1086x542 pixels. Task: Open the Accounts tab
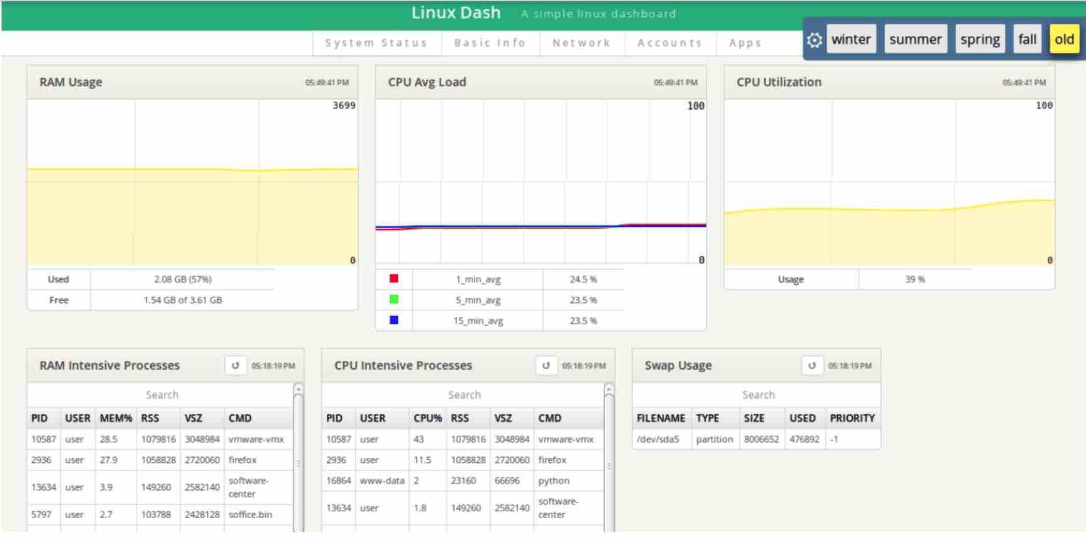[x=669, y=43]
